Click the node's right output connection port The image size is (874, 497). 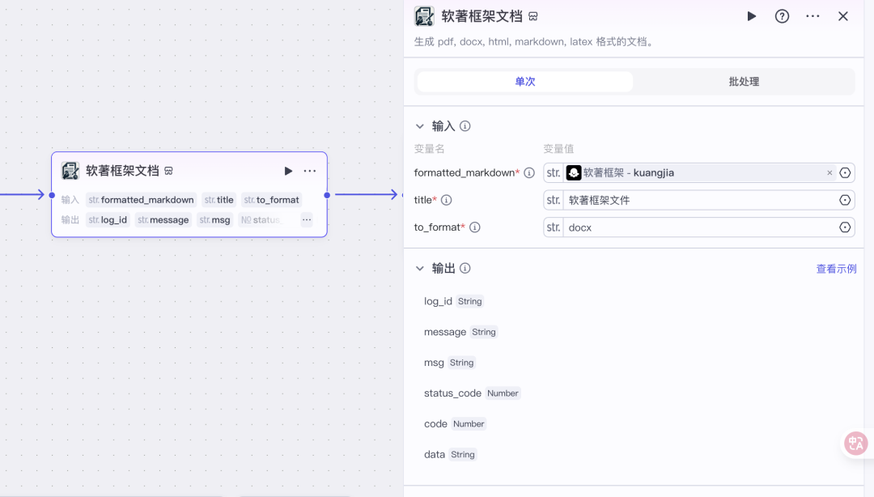pyautogui.click(x=327, y=195)
